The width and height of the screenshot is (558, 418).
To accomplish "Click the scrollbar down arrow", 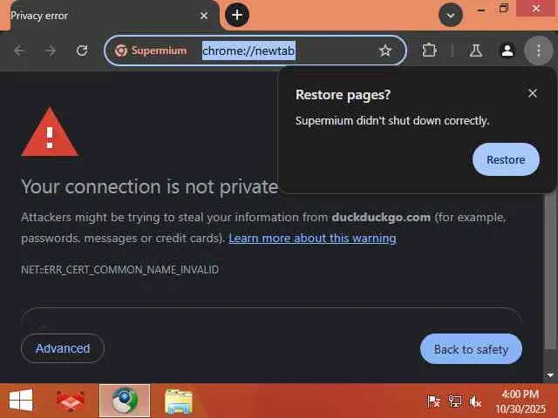I will tap(551, 375).
